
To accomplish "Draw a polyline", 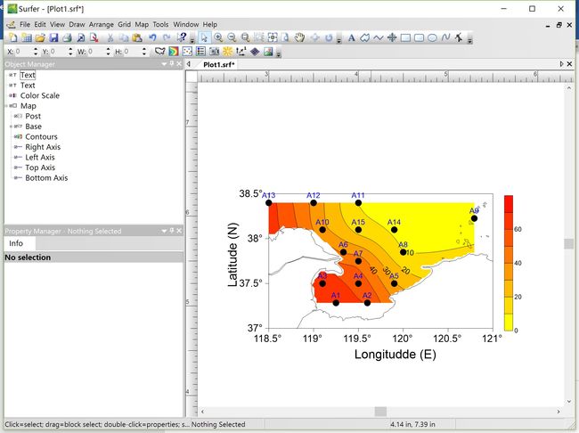I will click(378, 37).
